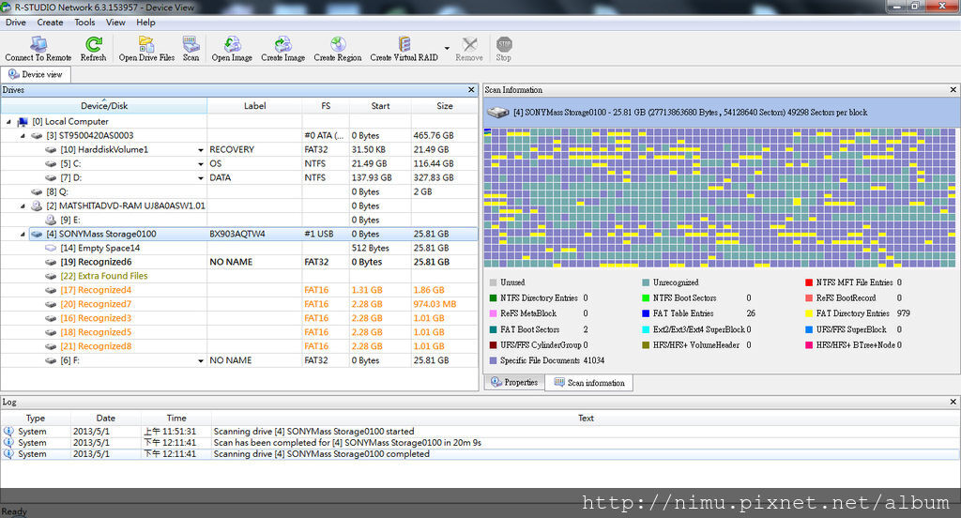
Task: Open the dropdown arrow on HarddiskVolume1 row
Action: point(200,150)
